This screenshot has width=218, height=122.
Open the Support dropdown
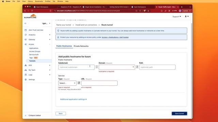tap(177, 17)
